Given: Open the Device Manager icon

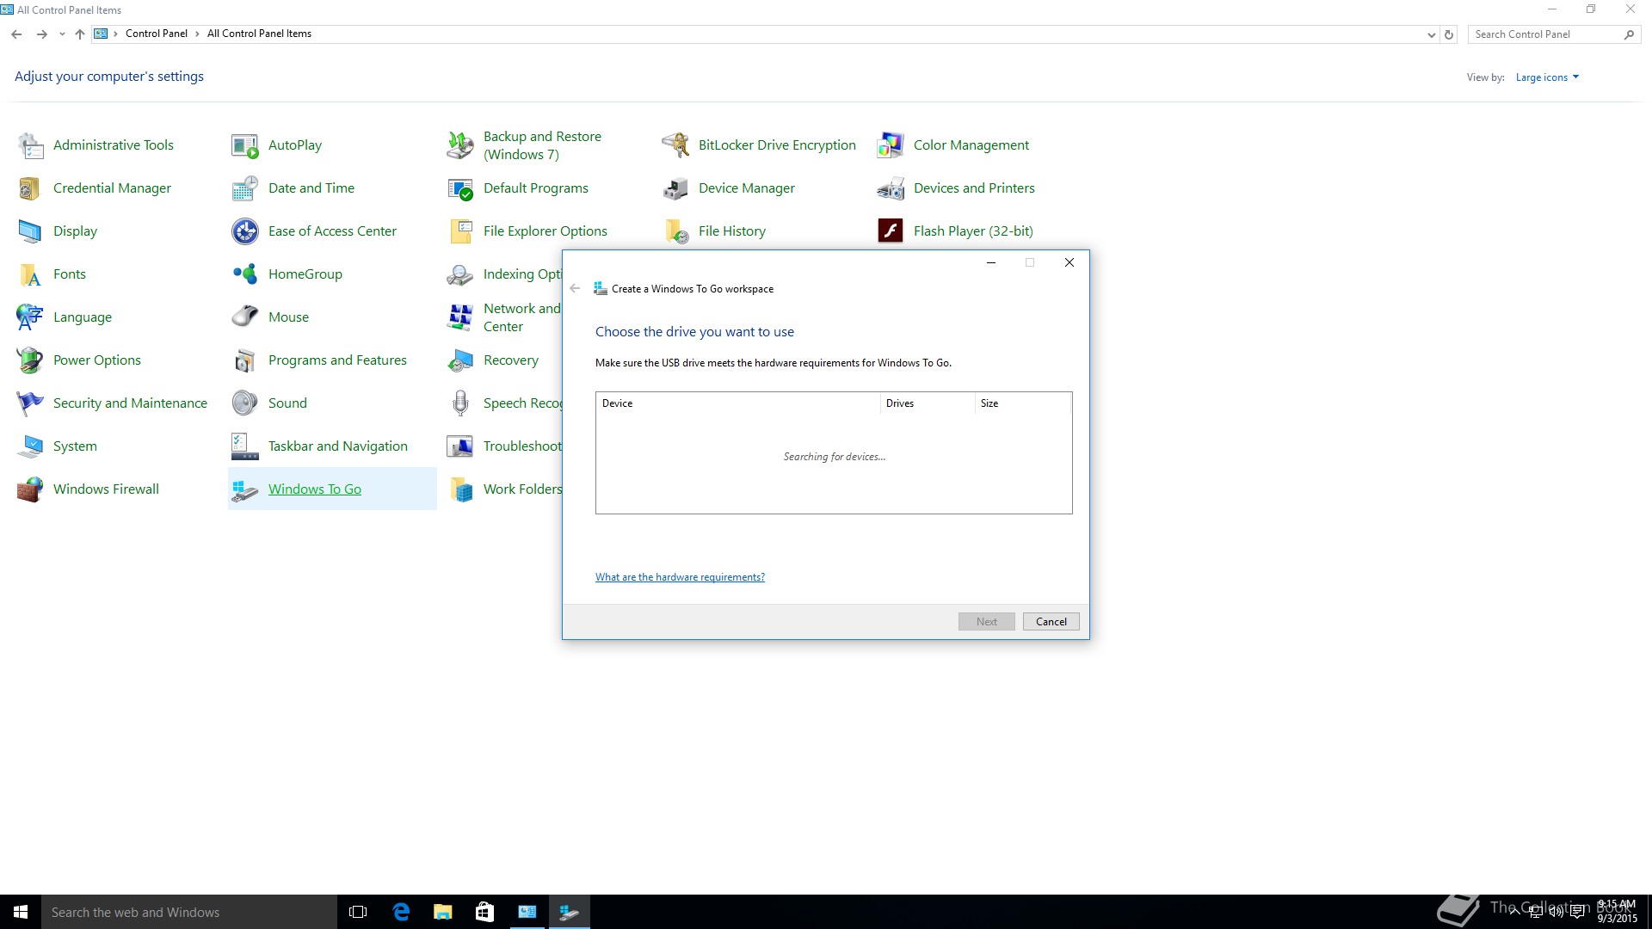Looking at the screenshot, I should coord(675,188).
